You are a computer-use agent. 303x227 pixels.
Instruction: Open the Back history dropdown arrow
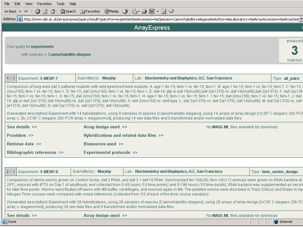(x=20, y=11)
